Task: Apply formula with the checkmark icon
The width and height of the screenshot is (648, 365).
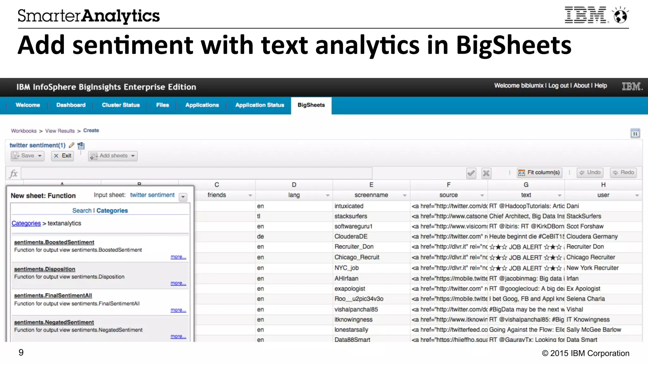Action: pyautogui.click(x=471, y=173)
